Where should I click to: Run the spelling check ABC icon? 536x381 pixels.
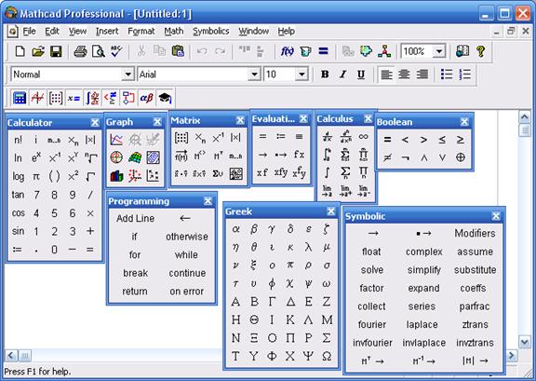tap(116, 51)
